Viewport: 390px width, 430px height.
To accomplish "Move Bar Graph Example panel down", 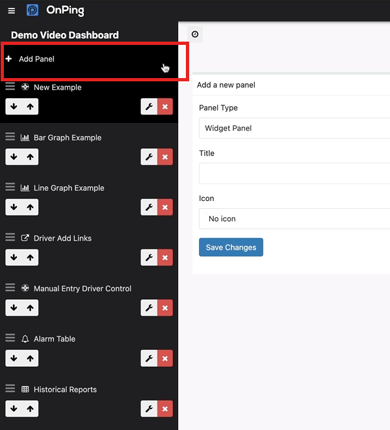I will point(14,157).
